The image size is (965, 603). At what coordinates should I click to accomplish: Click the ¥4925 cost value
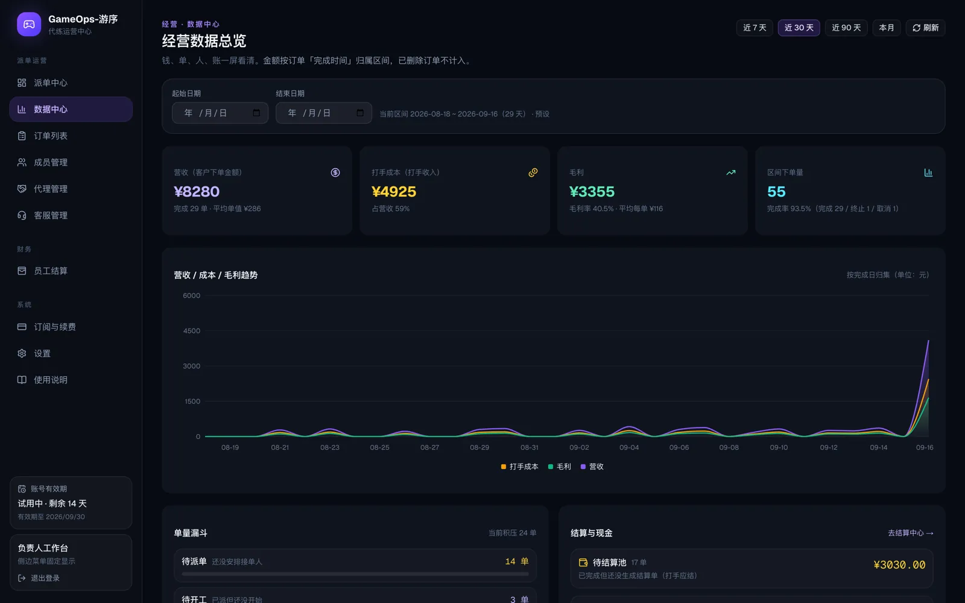tap(394, 192)
